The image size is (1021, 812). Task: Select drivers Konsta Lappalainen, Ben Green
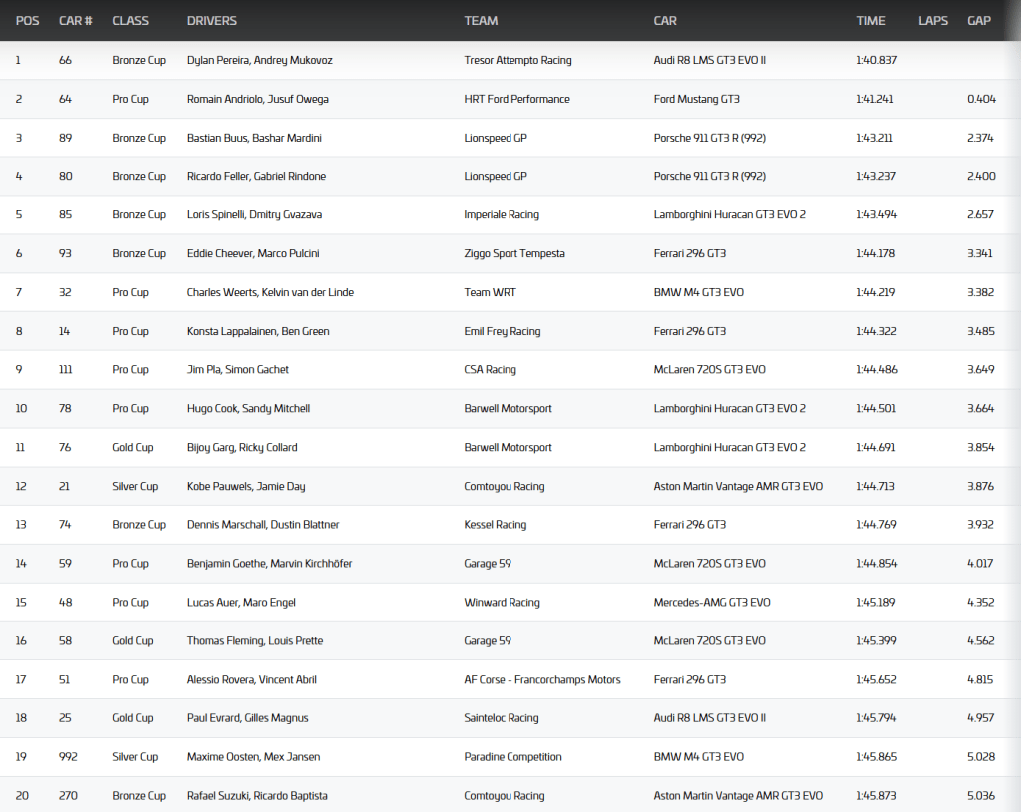(258, 331)
